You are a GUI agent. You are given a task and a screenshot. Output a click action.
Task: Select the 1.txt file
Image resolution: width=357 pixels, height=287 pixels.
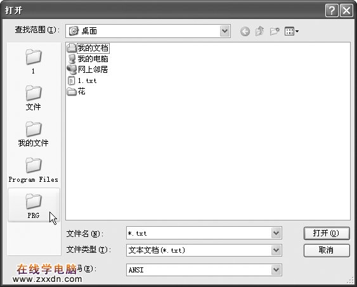point(82,80)
